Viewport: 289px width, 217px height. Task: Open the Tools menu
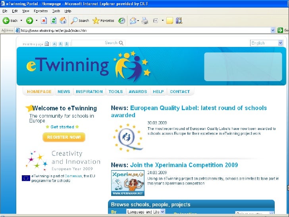tap(56, 11)
